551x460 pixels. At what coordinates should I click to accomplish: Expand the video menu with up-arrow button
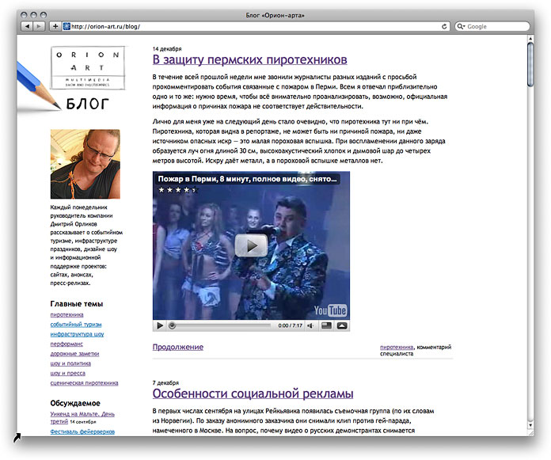(341, 325)
